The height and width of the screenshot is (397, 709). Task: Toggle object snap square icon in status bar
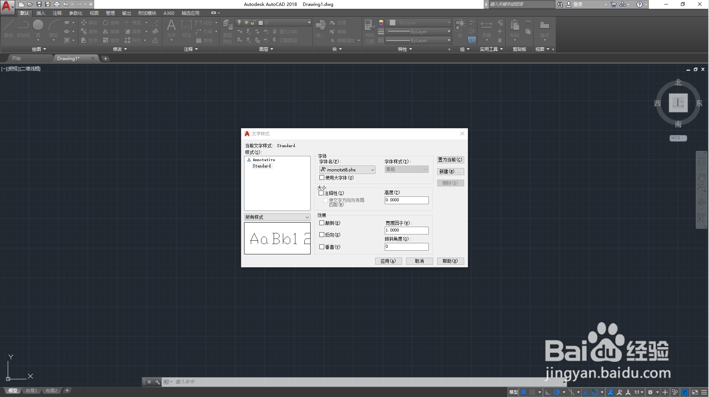coord(595,392)
